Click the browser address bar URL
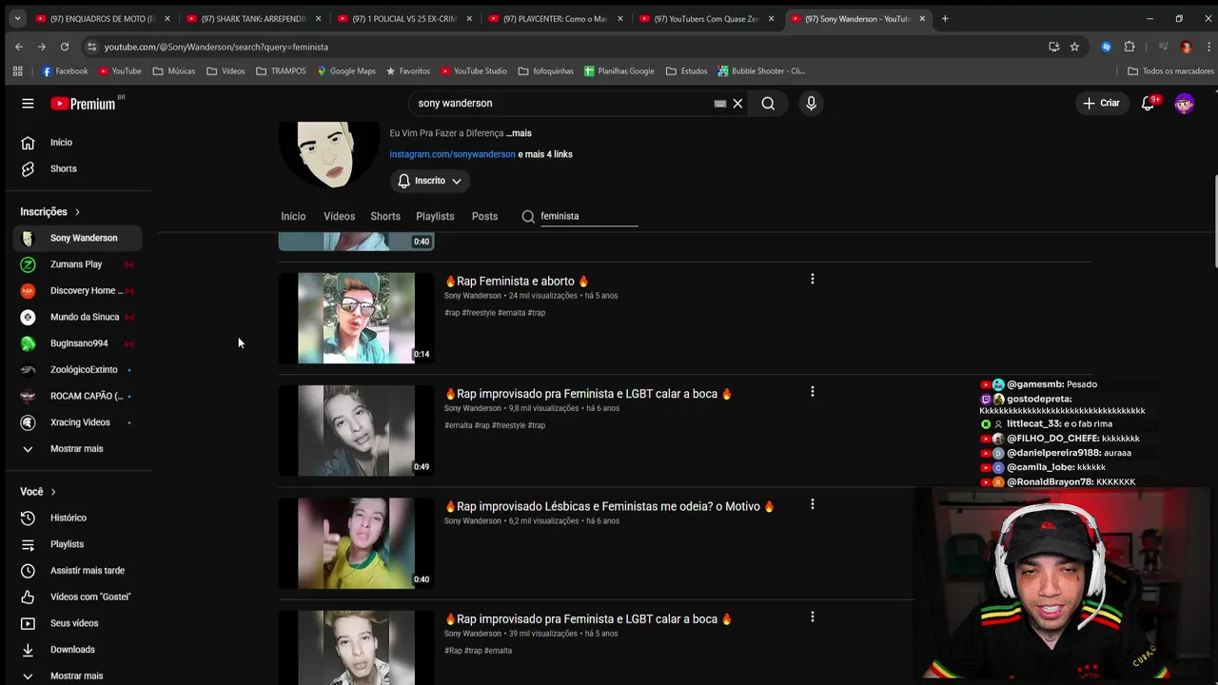The height and width of the screenshot is (685, 1218). point(216,47)
